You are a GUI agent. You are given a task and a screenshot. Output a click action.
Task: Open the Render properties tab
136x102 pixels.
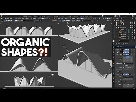113,47
